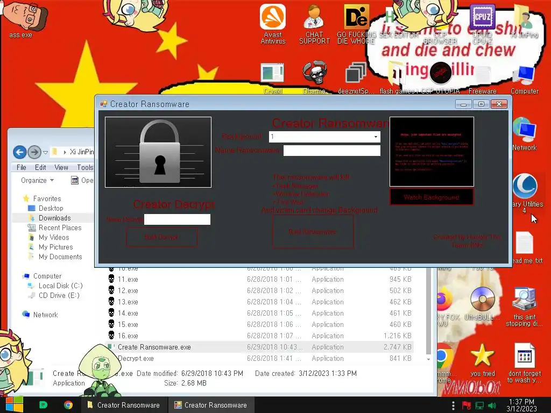Click the Windows Start button on the taskbar
The height and width of the screenshot is (413, 551).
[14, 404]
